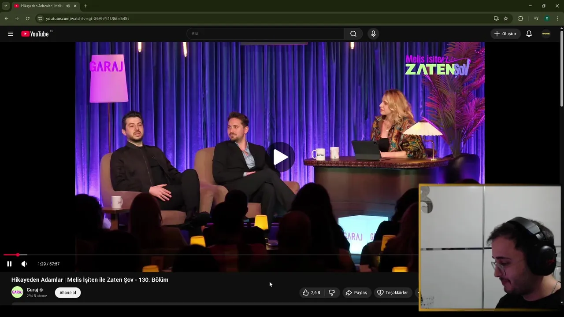Open the Garaj channel name link
The width and height of the screenshot is (564, 317).
[x=32, y=290]
